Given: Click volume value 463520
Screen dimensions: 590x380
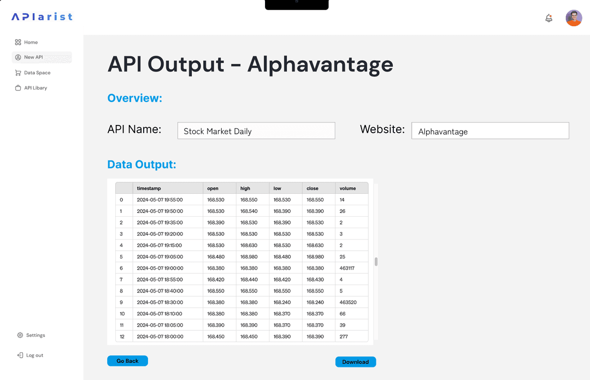Looking at the screenshot, I should coord(348,302).
